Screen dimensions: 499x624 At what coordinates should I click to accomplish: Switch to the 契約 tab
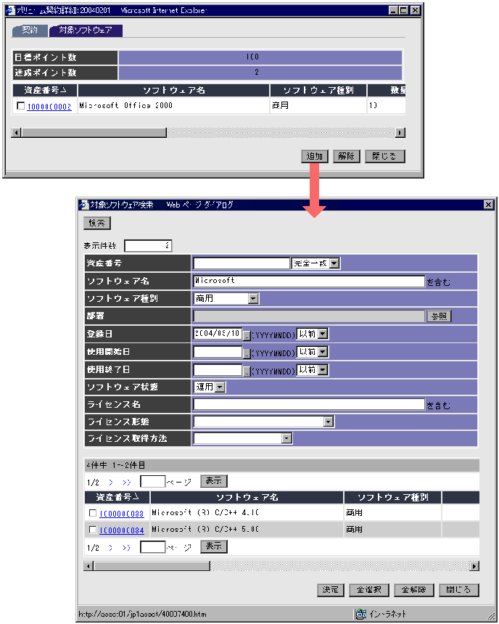tap(30, 30)
